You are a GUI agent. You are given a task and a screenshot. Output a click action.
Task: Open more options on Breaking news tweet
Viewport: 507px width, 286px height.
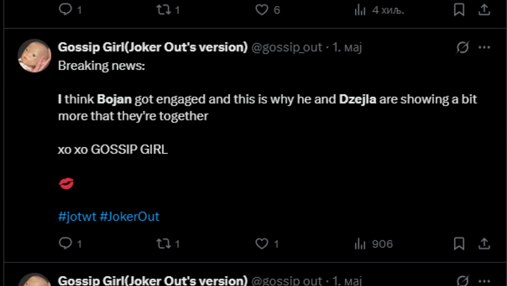pos(484,47)
